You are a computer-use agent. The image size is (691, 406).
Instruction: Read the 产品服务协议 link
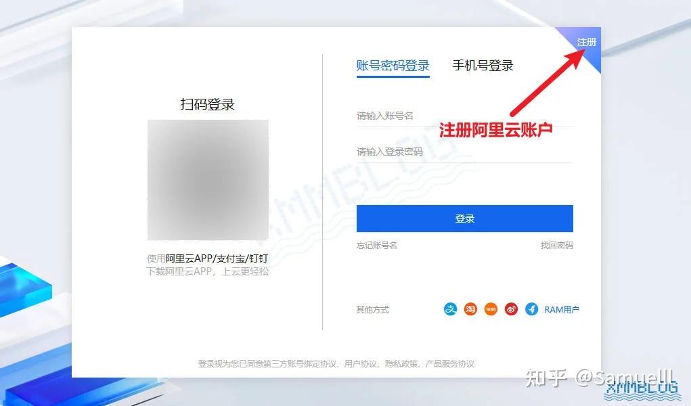click(449, 363)
